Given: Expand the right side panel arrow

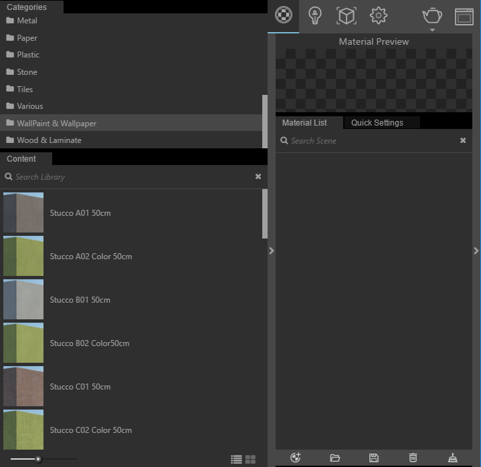Looking at the screenshot, I should coord(476,251).
